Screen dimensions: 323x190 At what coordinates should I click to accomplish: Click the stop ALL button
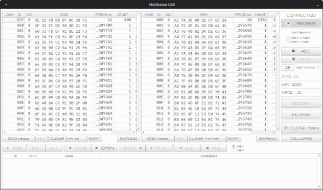[x=213, y=148]
